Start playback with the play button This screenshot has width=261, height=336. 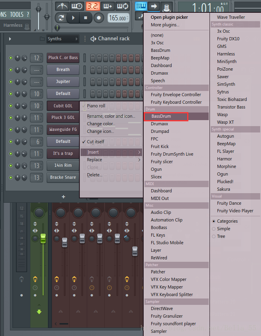[73, 18]
